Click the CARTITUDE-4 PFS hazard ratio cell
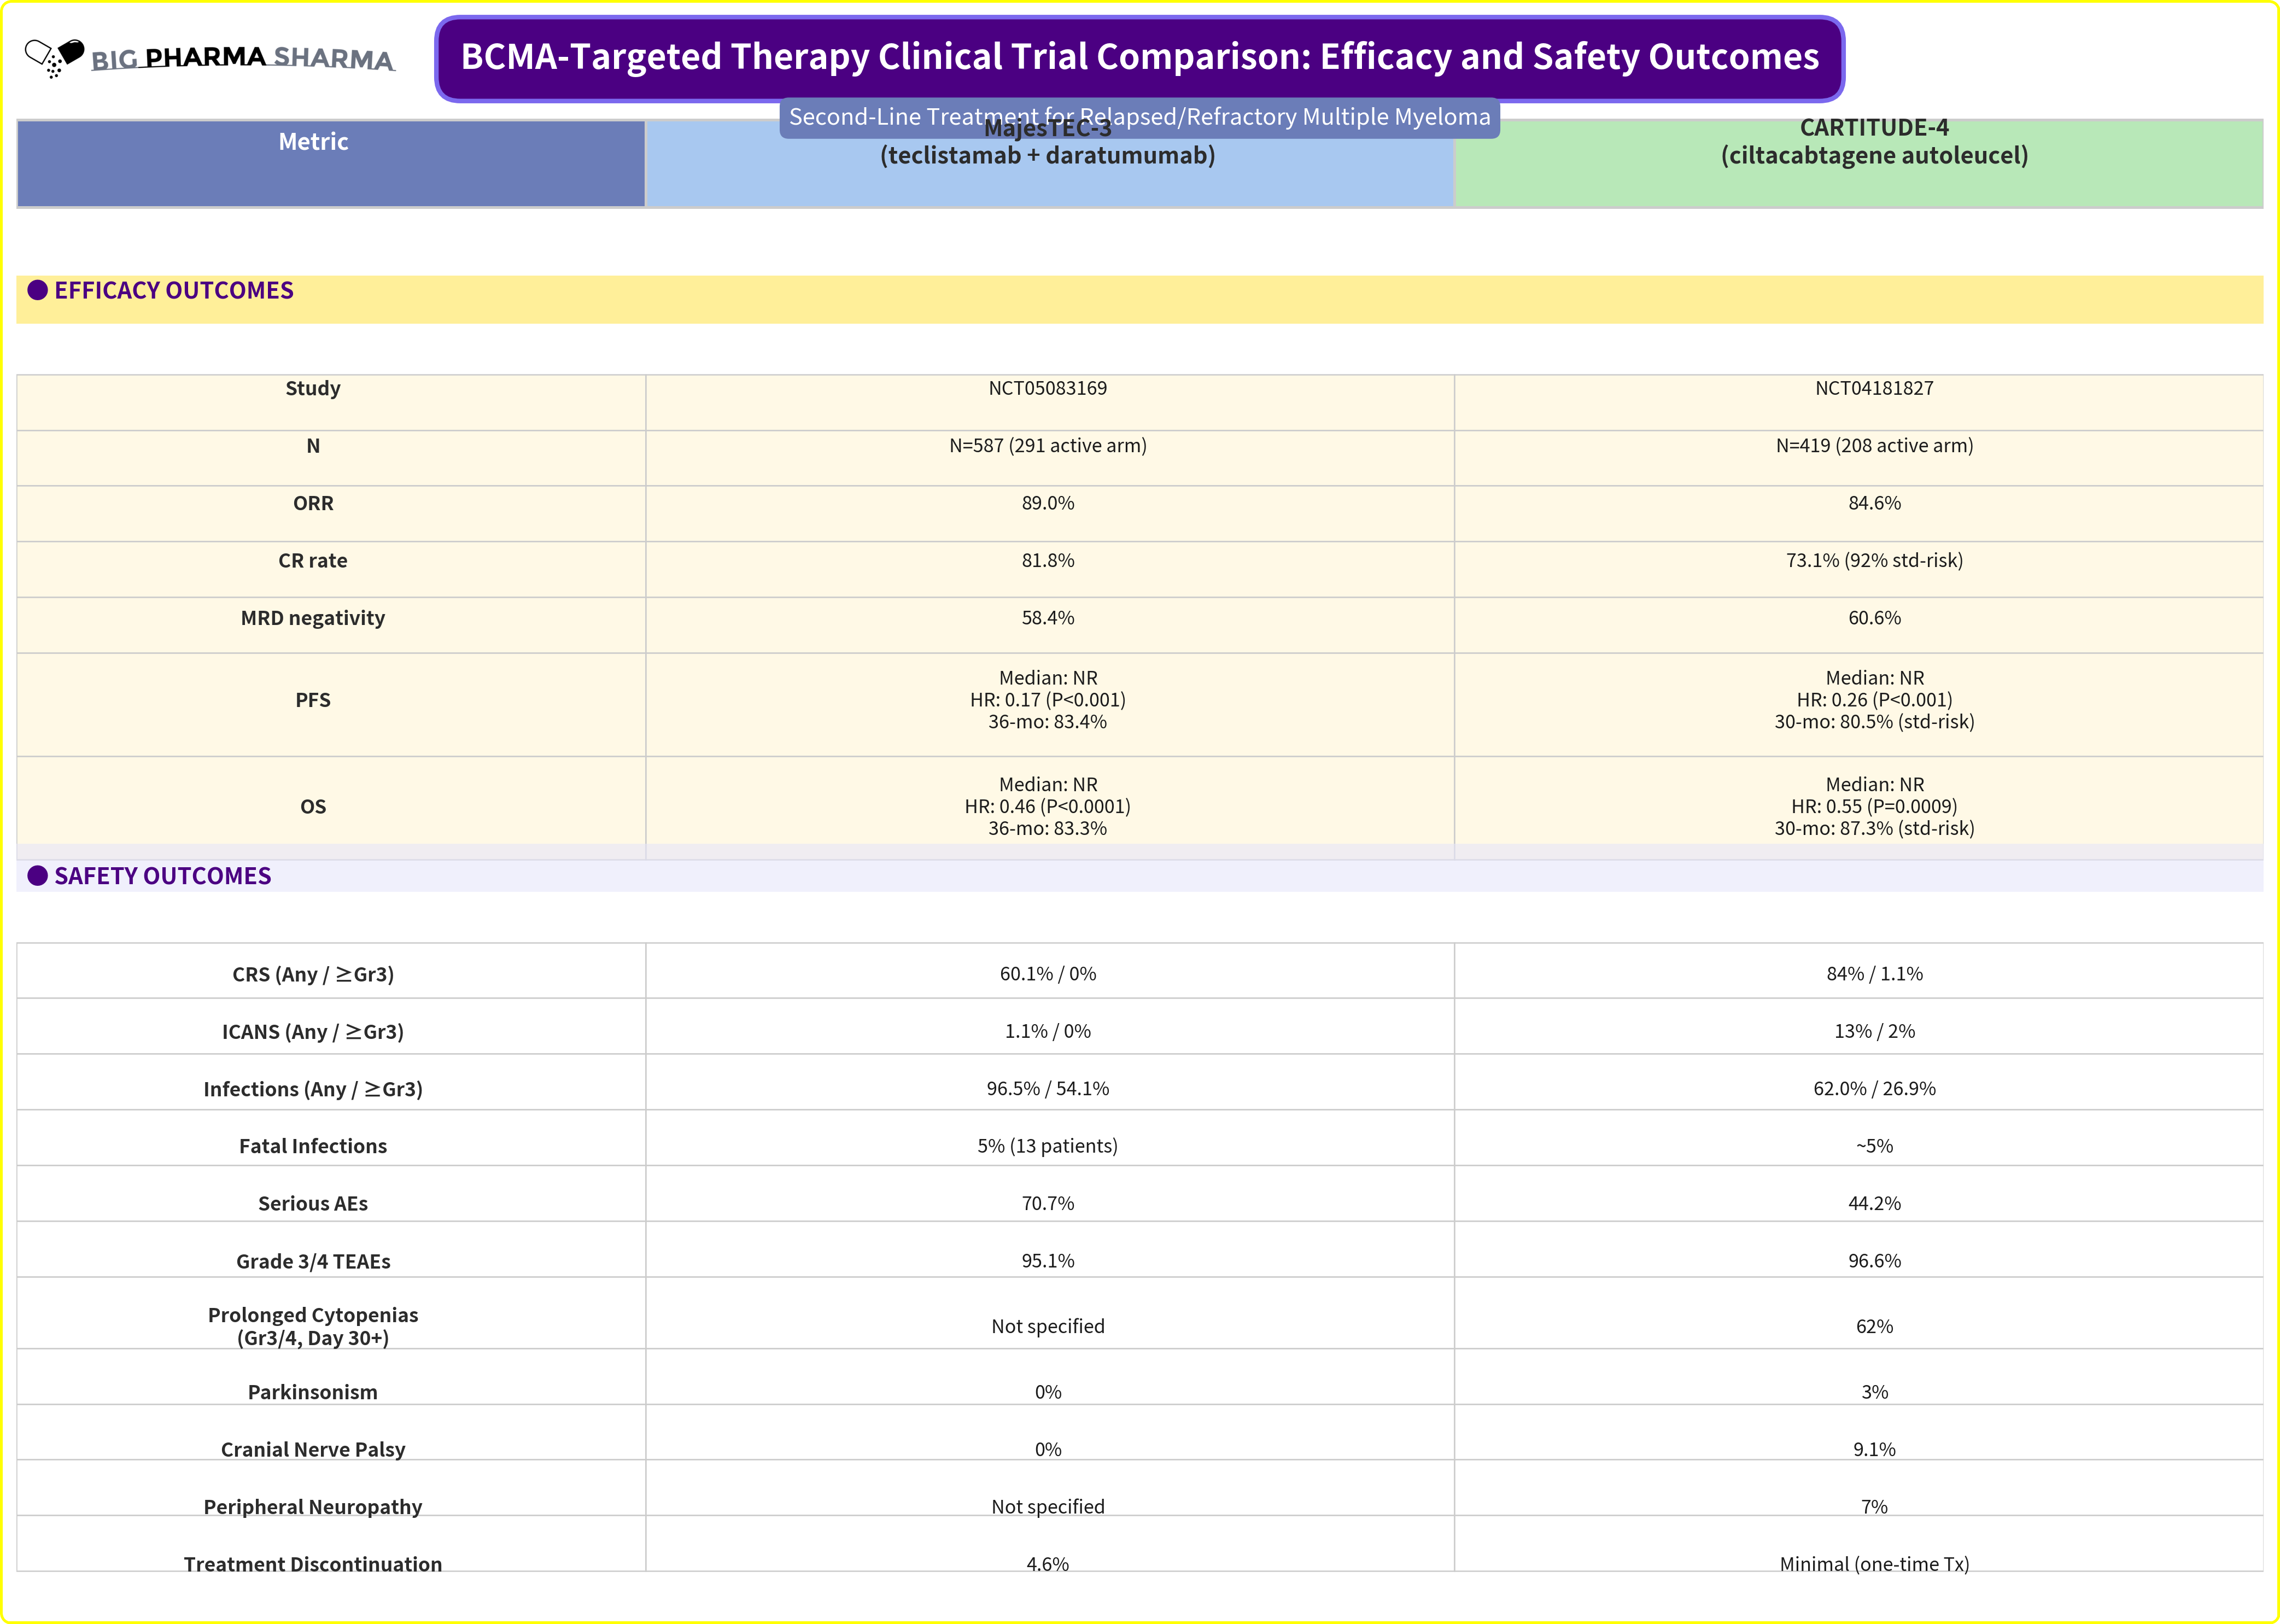This screenshot has width=2280, height=1624. 1873,700
